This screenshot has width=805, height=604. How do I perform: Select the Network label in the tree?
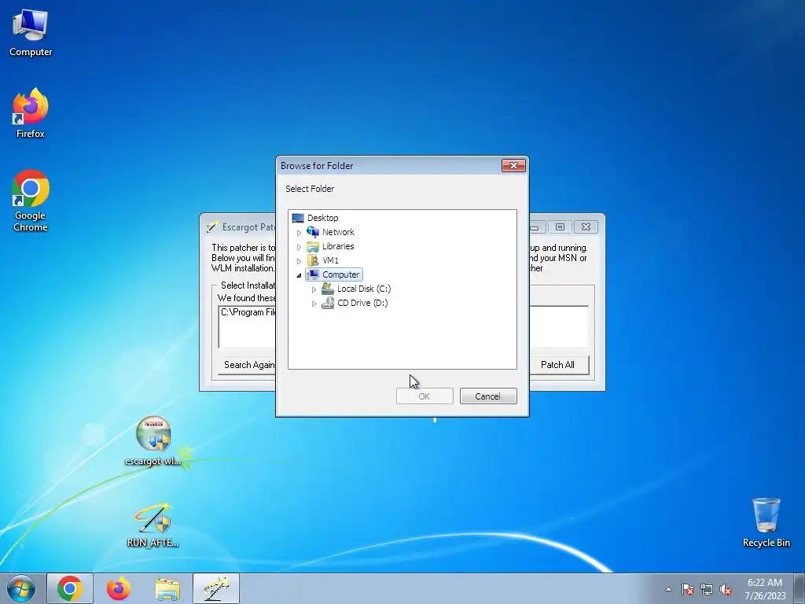338,232
